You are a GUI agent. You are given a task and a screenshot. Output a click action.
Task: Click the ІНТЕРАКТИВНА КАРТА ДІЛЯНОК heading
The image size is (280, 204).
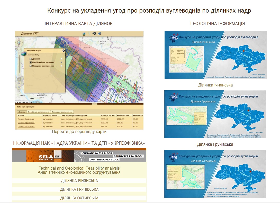pyautogui.click(x=79, y=24)
